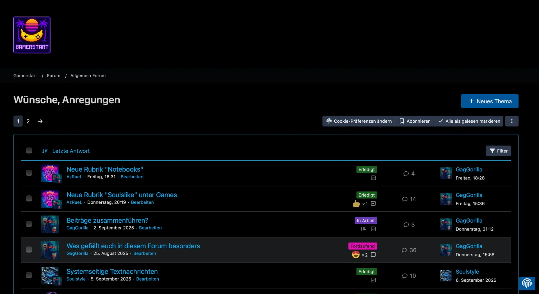The height and width of the screenshot is (294, 539).
Task: Click the Gamerstart logo
Action: tap(32, 35)
